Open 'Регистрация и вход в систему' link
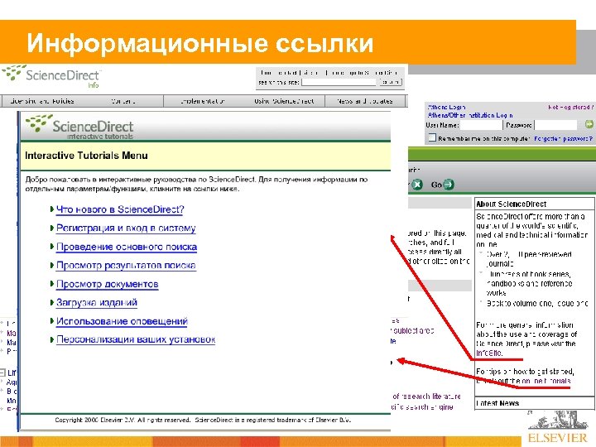The image size is (596, 447). point(126,228)
